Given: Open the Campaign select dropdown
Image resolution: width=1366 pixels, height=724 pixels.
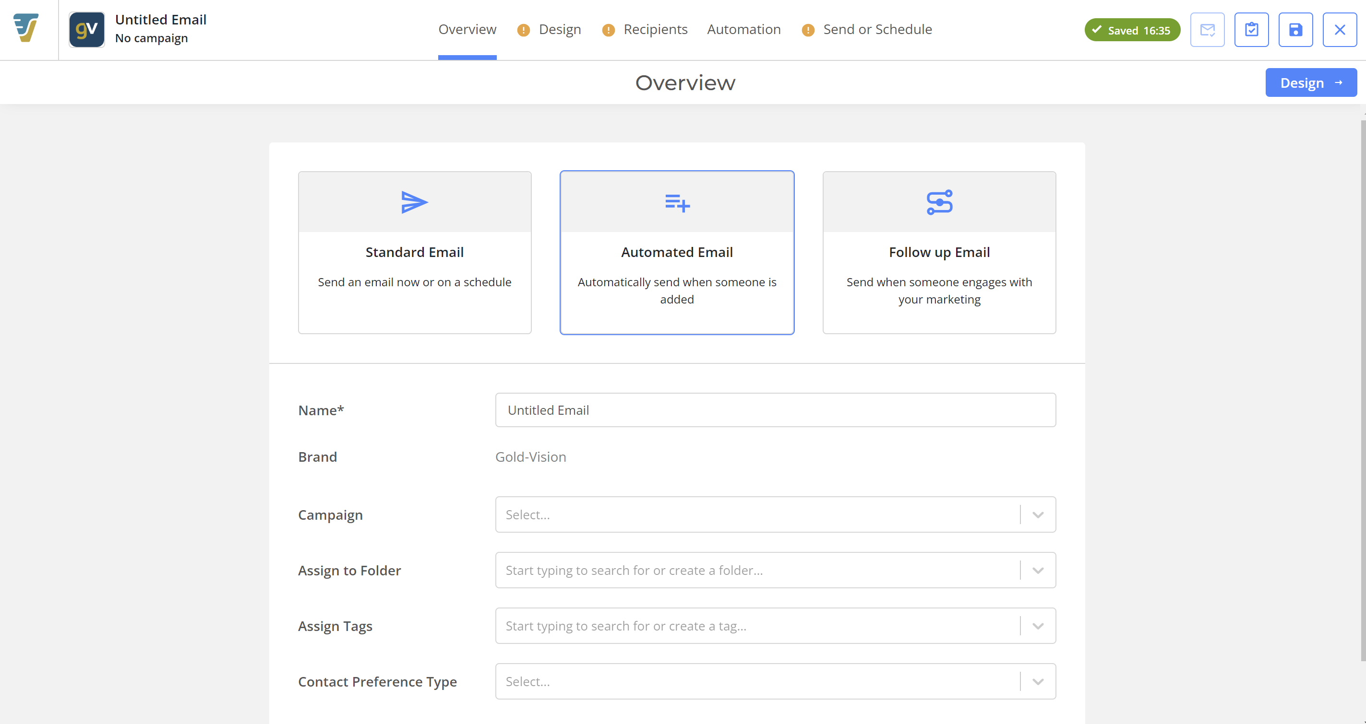Looking at the screenshot, I should (775, 514).
